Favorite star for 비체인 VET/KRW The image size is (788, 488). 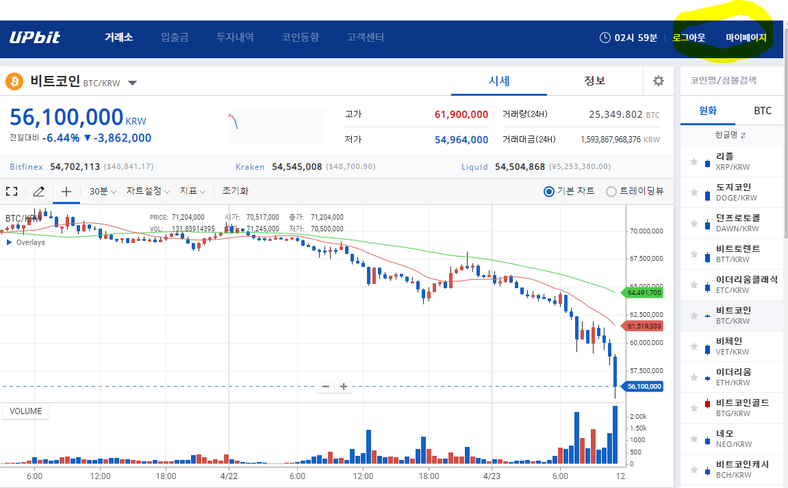(694, 346)
